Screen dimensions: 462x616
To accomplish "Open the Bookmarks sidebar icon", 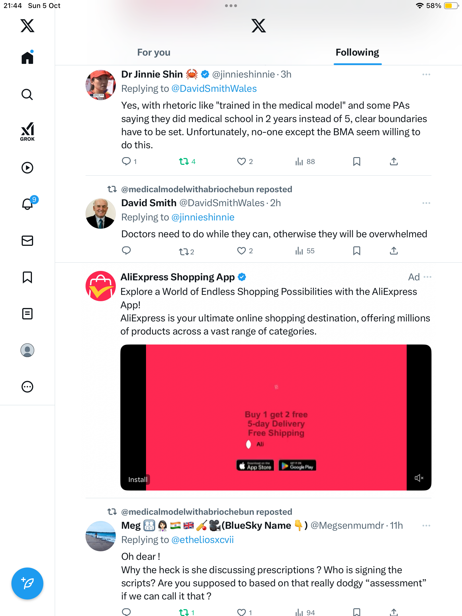I will click(x=27, y=277).
